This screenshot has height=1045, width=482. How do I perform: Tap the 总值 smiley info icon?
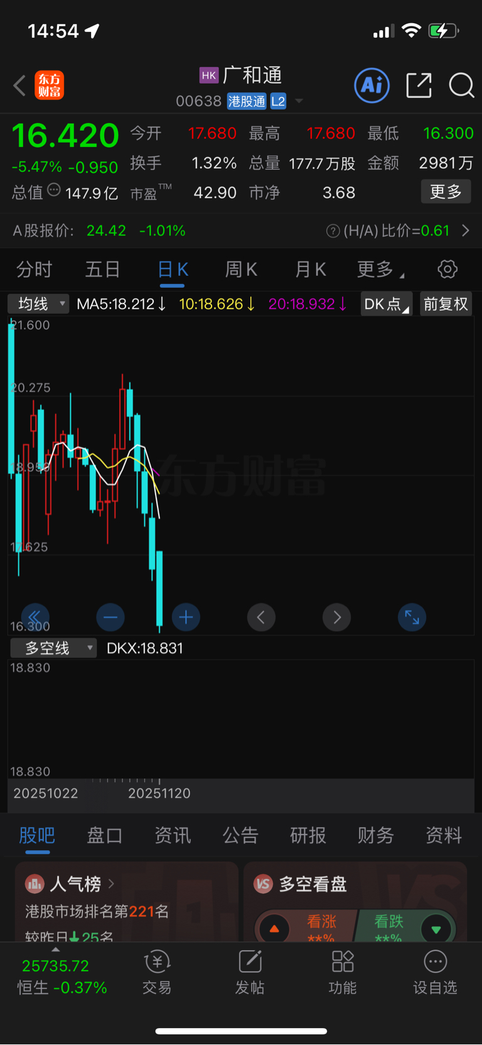[x=54, y=190]
